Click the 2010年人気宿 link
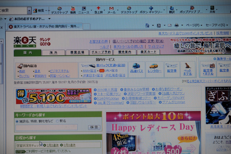This screenshot has height=154, width=231. click(x=107, y=90)
